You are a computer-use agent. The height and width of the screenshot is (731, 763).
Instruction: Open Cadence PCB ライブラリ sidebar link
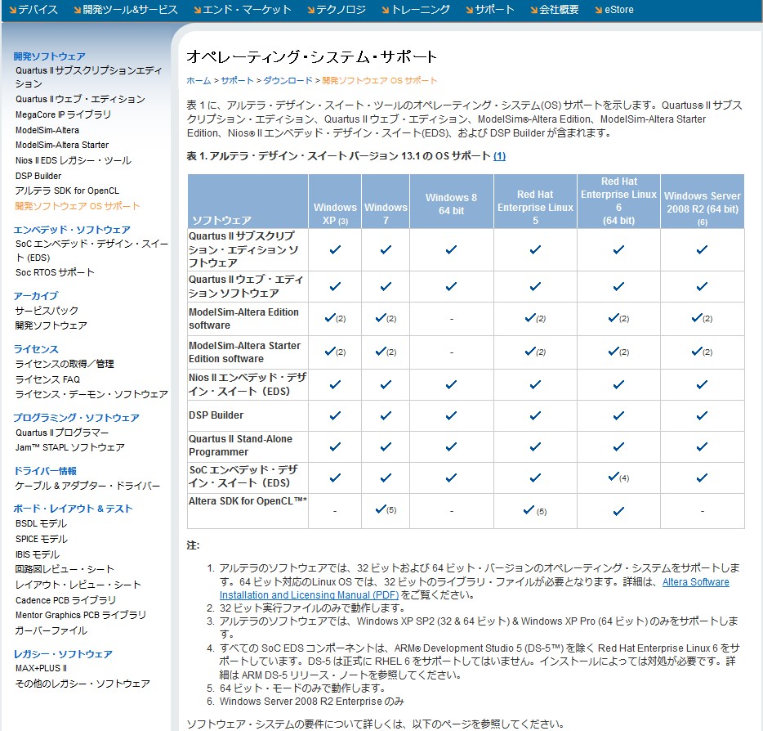click(65, 600)
